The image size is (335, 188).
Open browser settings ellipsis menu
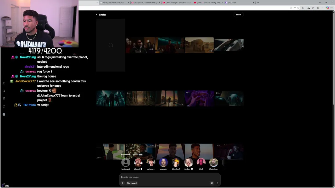click(x=322, y=8)
